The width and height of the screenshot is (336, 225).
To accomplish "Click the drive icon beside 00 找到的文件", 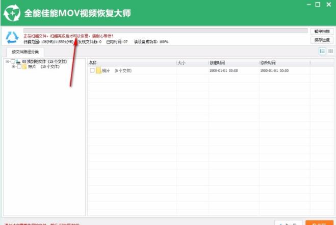I will [x=18, y=61].
